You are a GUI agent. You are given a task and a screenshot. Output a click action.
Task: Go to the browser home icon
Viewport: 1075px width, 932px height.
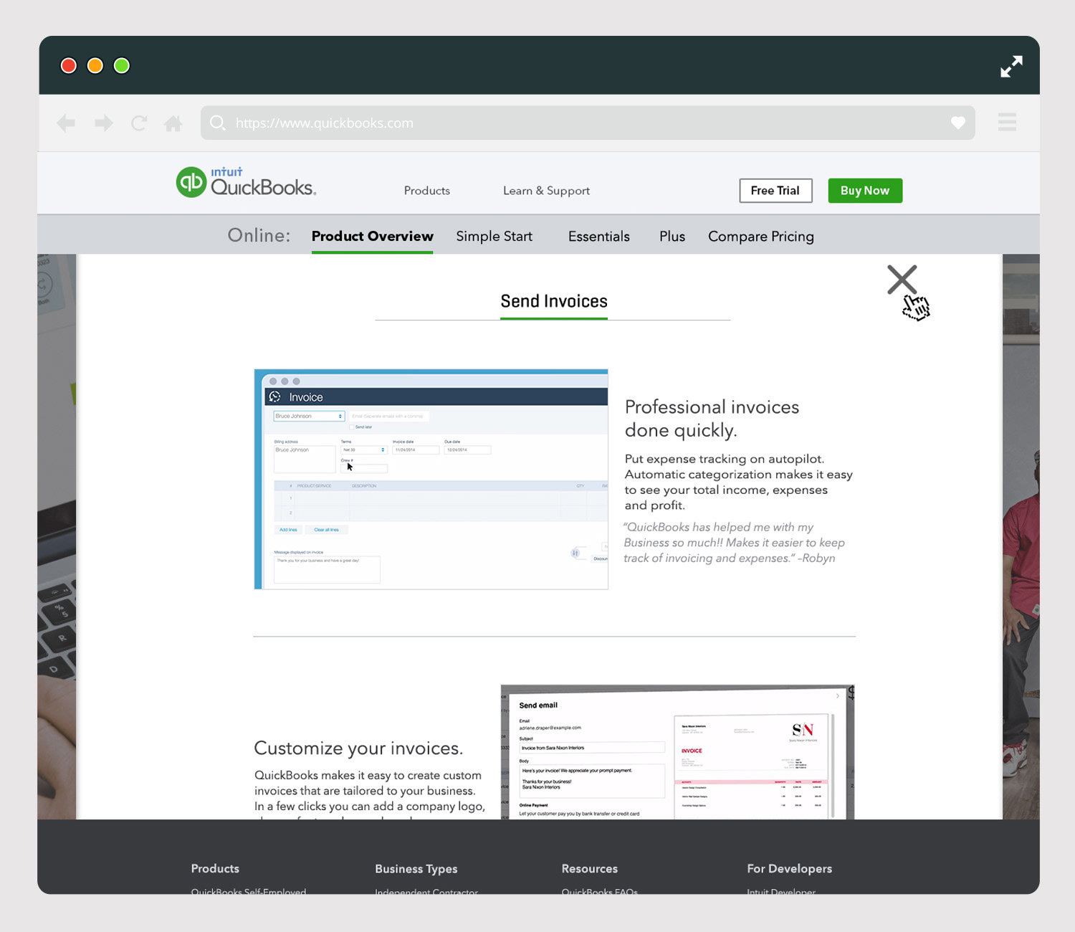tap(173, 123)
